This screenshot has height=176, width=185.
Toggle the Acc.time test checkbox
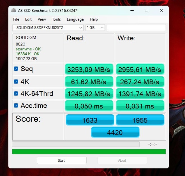click(16, 106)
